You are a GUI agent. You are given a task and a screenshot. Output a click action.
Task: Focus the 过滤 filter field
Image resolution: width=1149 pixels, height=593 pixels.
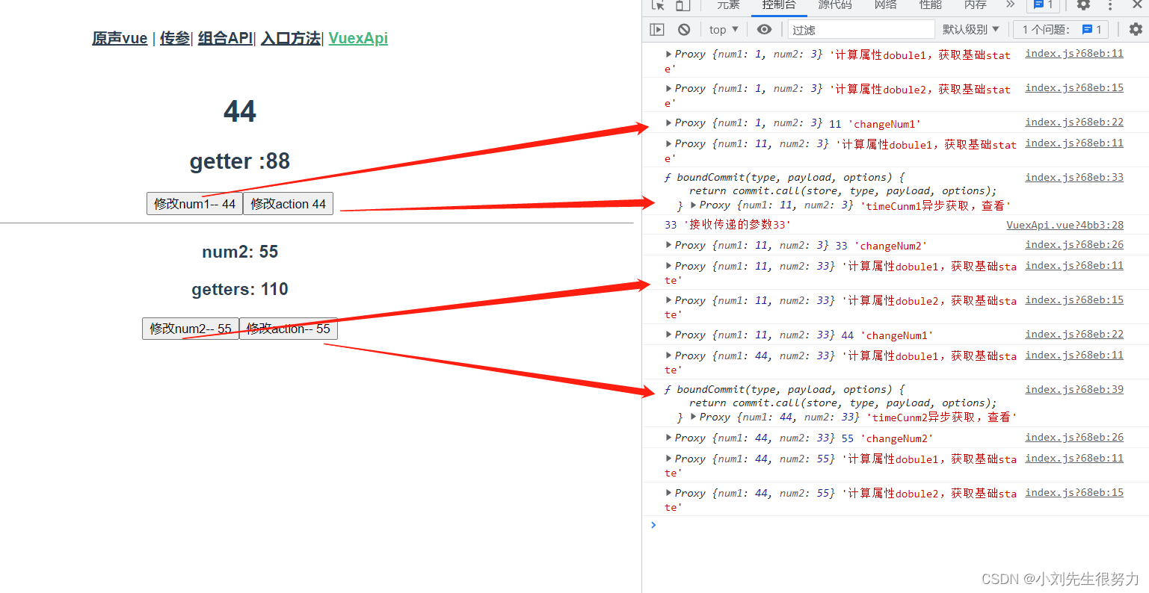click(861, 30)
